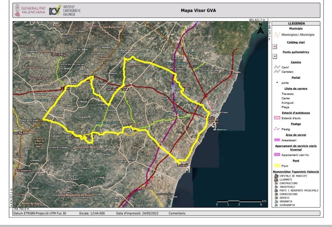Screen dimensions: 332x227
Task: Click the red X box under Punts quilomètrics
Action: tap(275, 56)
